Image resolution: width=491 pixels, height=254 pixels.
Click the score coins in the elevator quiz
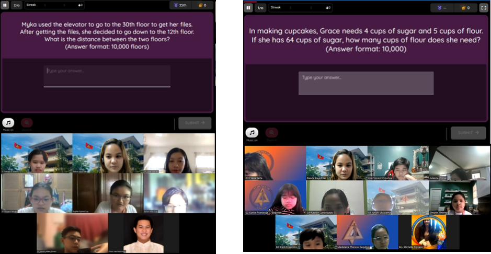(x=202, y=5)
